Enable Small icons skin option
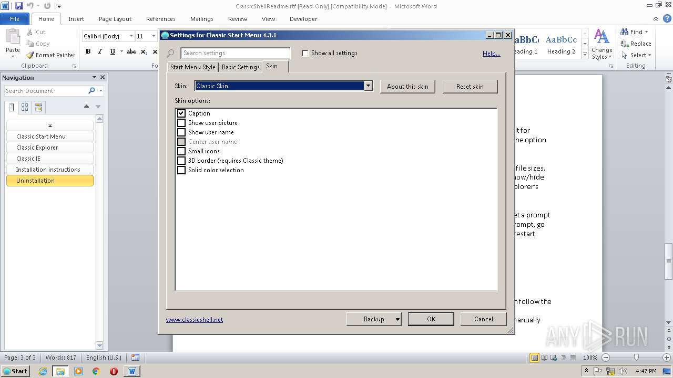Viewport: 673px width, 378px height. pyautogui.click(x=181, y=151)
